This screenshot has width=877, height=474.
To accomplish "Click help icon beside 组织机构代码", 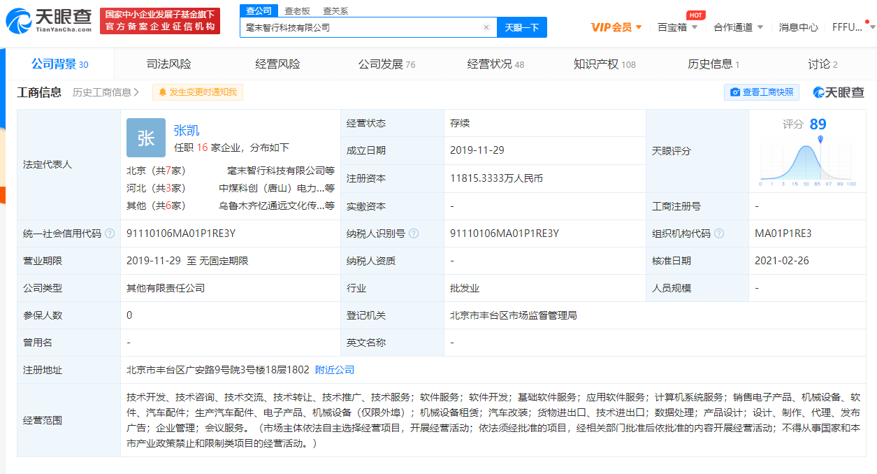I will coord(719,234).
